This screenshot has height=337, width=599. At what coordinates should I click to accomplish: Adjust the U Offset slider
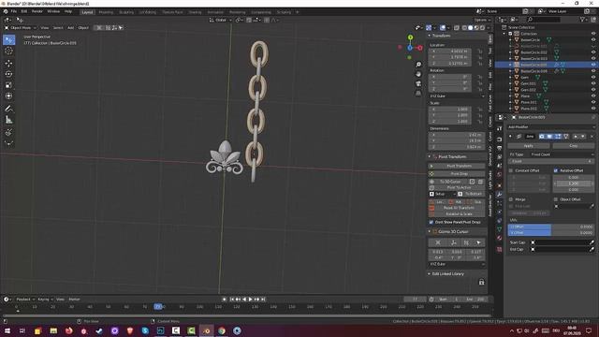tap(551, 227)
